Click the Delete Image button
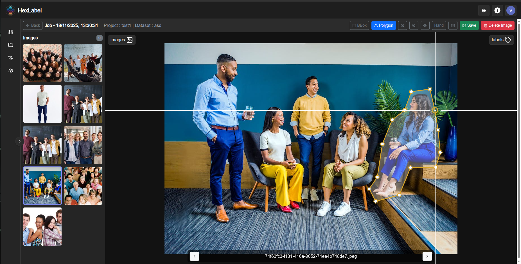521x264 pixels. click(497, 25)
